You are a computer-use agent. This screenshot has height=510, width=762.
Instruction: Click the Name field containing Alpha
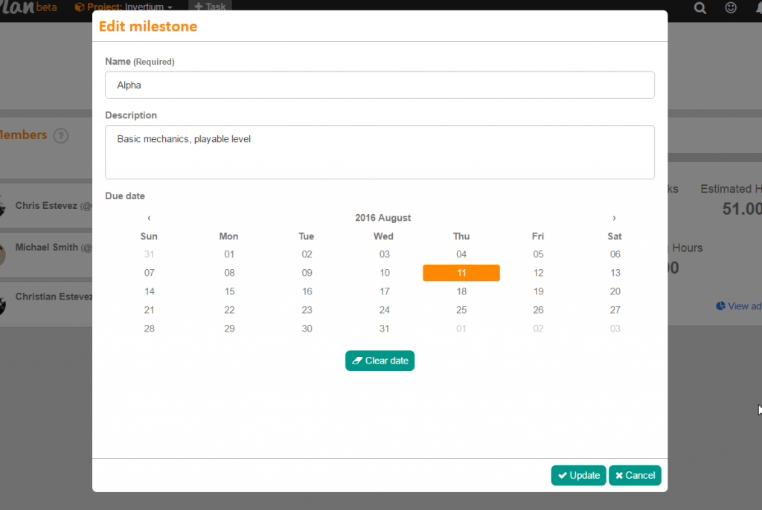tap(380, 85)
